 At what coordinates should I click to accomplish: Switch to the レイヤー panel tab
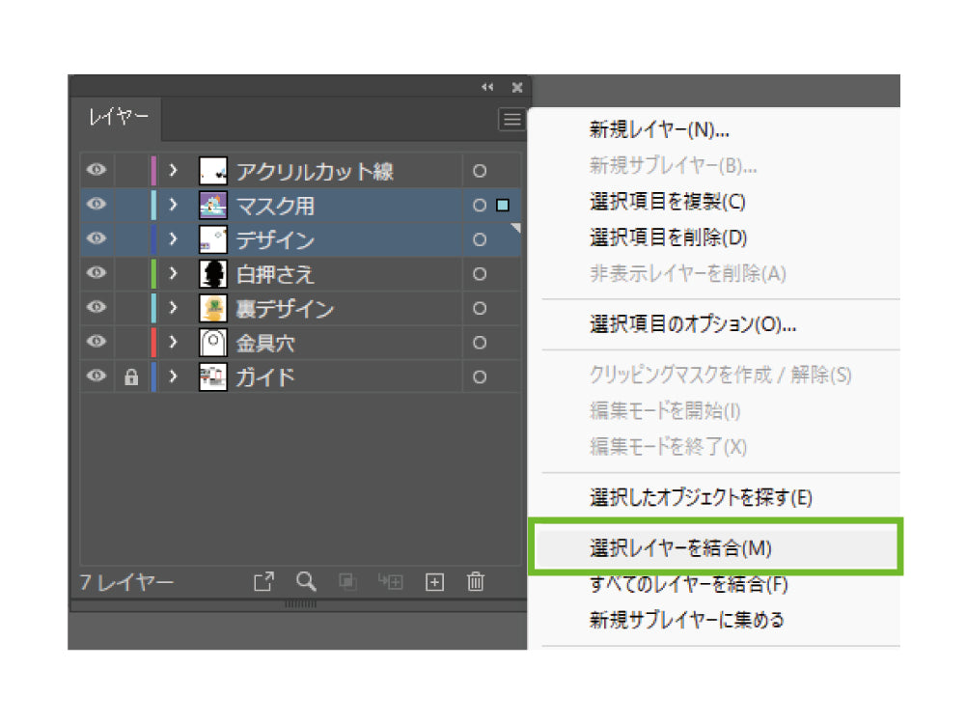[119, 117]
